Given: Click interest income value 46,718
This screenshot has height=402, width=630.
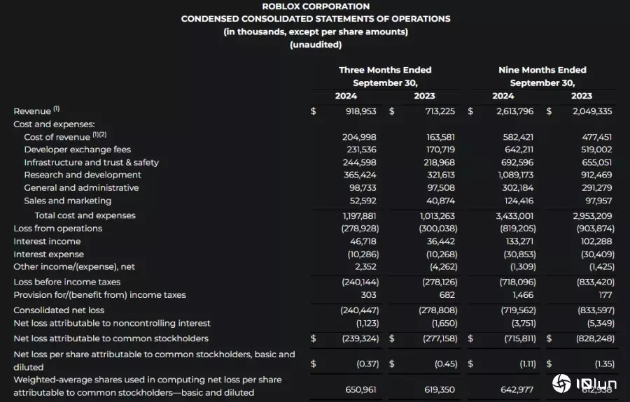Looking at the screenshot, I should tap(363, 241).
